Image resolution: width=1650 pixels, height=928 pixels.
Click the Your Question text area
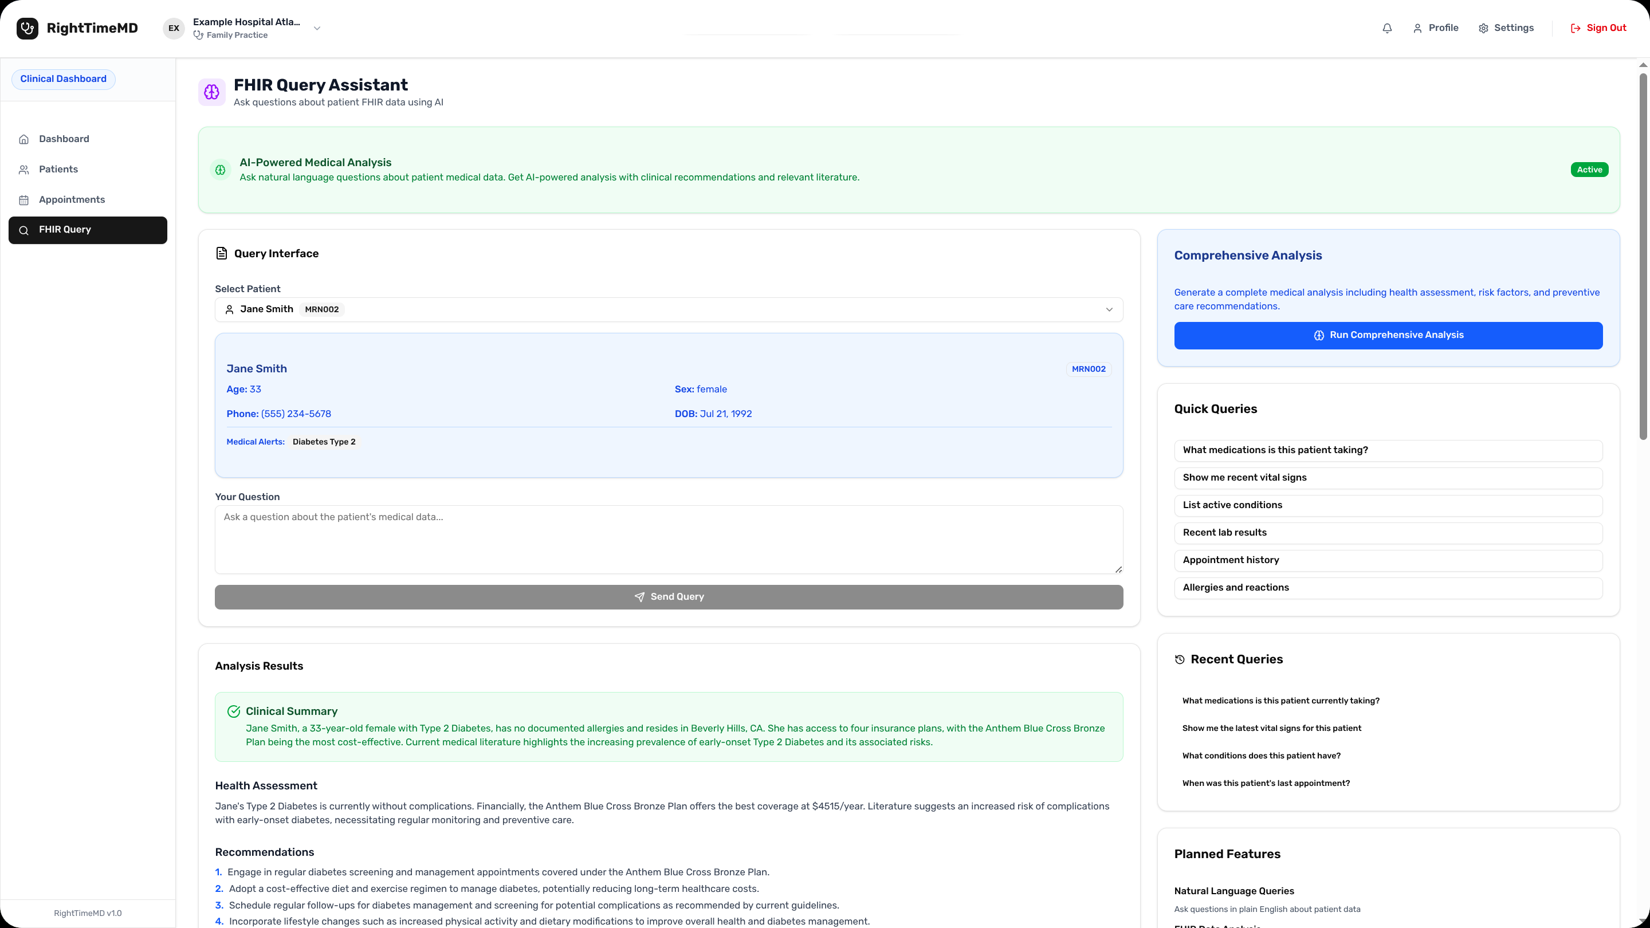click(x=668, y=539)
